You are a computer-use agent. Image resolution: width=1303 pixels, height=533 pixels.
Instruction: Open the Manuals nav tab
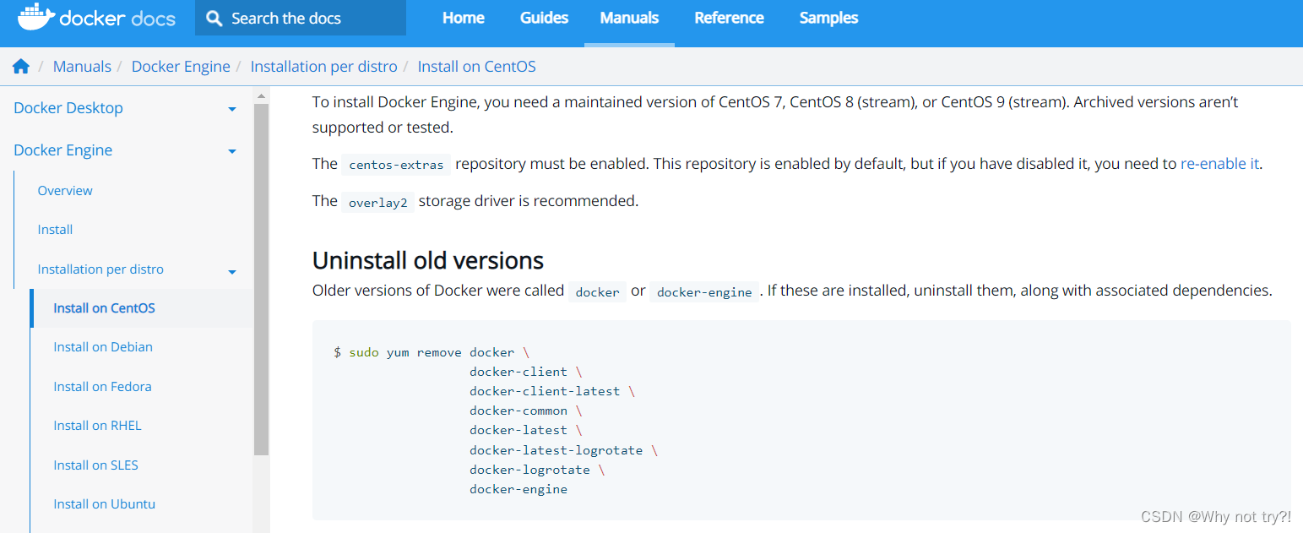pyautogui.click(x=629, y=18)
